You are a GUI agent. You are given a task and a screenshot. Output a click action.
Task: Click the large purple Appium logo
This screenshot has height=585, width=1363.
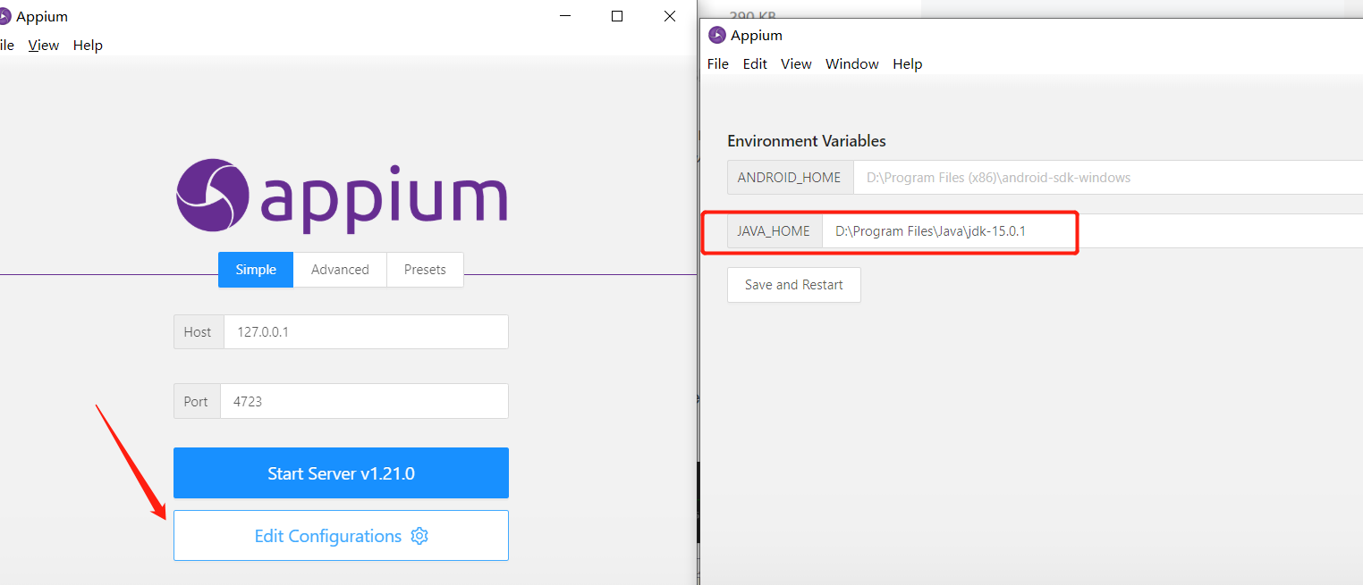[340, 196]
